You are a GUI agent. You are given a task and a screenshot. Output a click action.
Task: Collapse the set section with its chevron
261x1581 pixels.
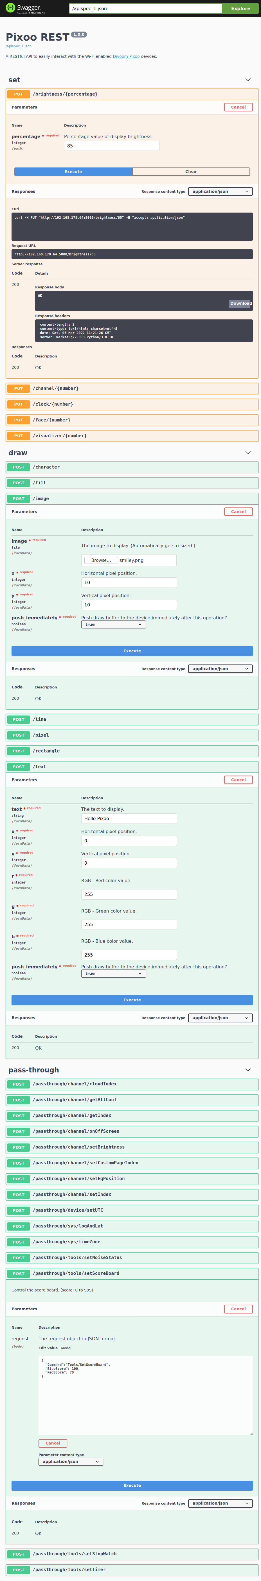point(247,80)
